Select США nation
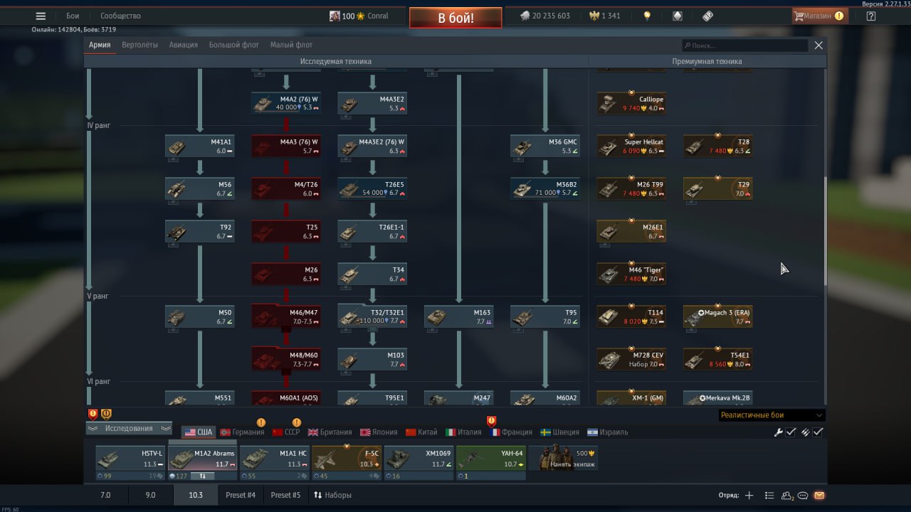This screenshot has width=911, height=512. (x=199, y=432)
